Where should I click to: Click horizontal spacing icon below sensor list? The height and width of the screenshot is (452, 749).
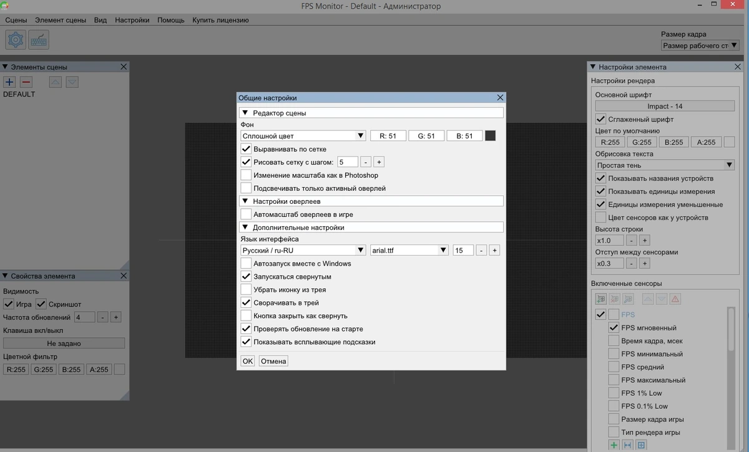627,445
